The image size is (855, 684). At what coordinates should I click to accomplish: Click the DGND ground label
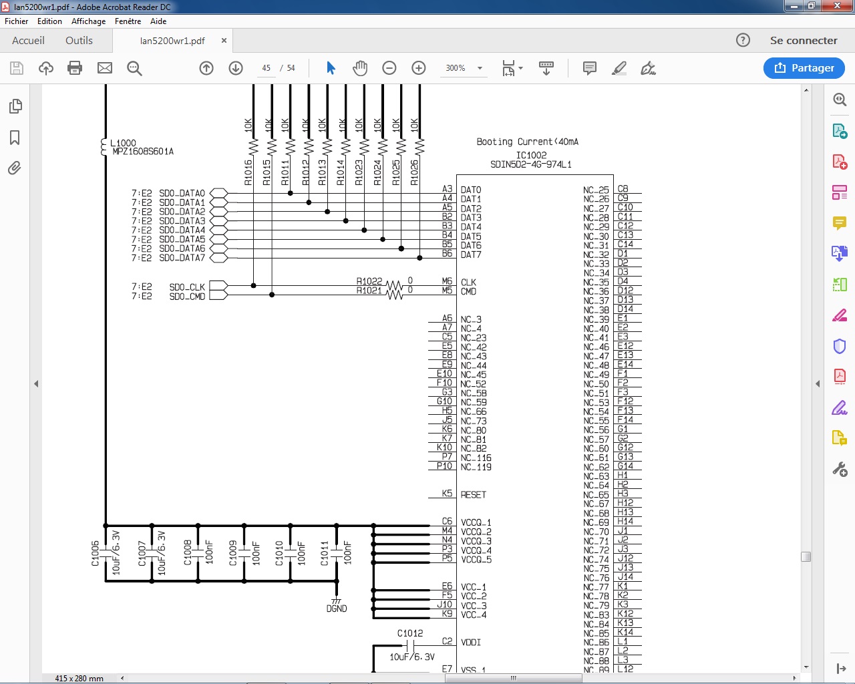click(x=337, y=609)
